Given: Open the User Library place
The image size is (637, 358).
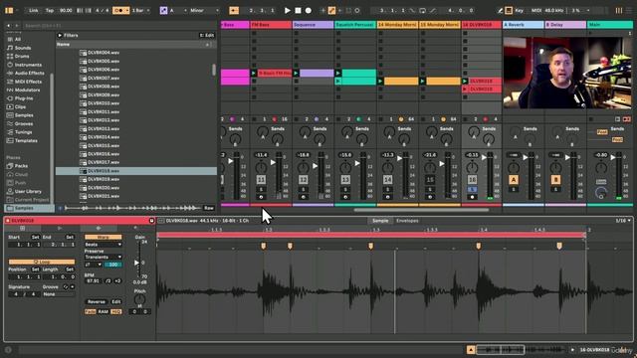Looking at the screenshot, I should 28,191.
